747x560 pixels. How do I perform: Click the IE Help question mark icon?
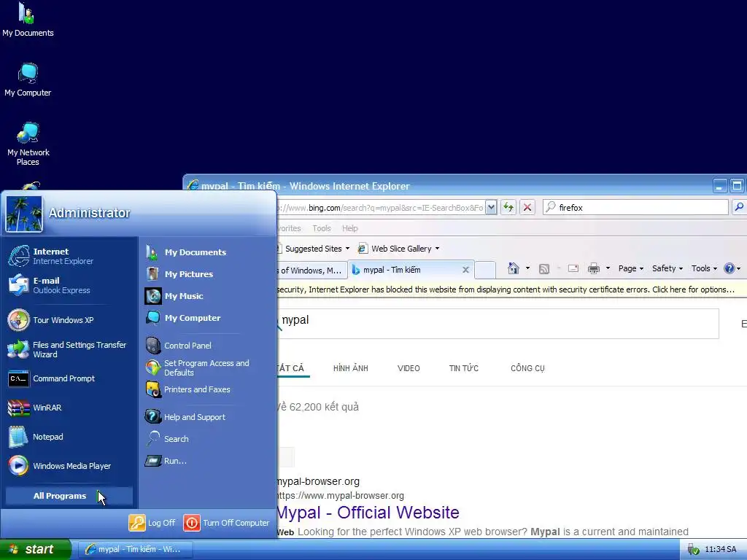point(729,268)
